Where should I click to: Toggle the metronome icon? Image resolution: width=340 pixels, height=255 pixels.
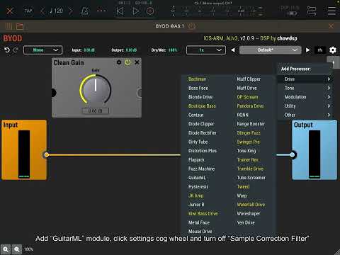pyautogui.click(x=85, y=11)
